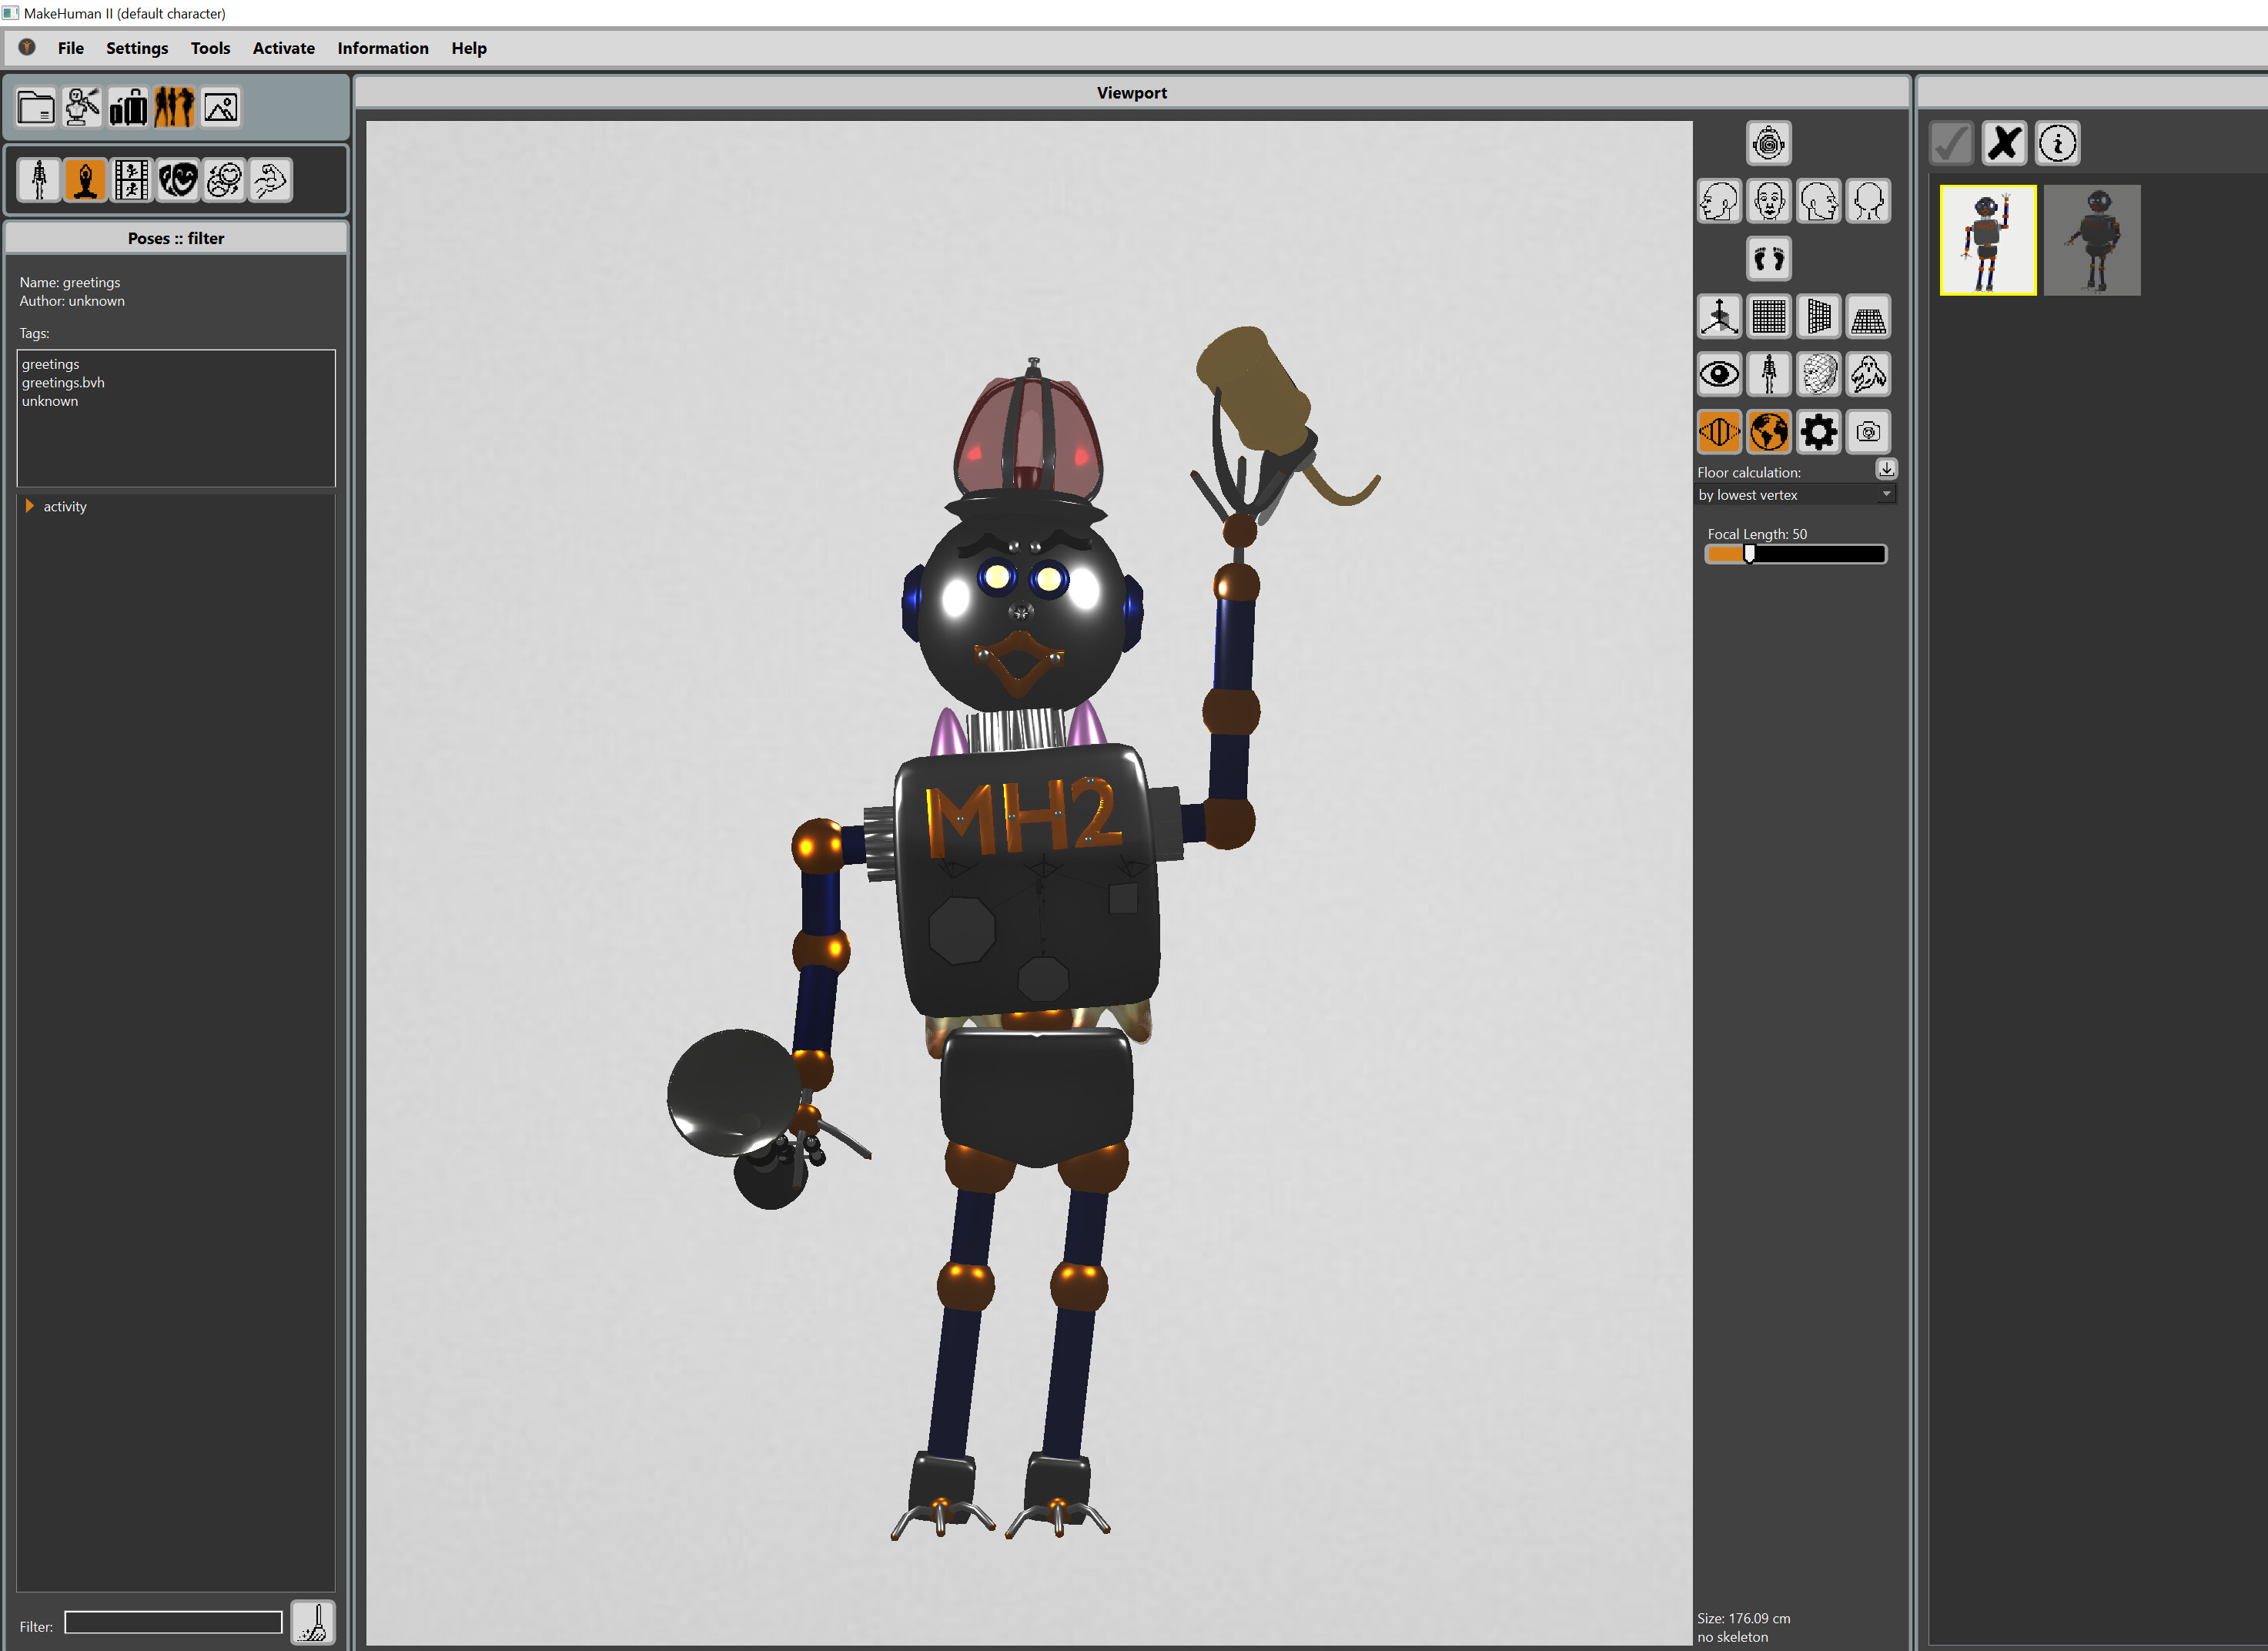The width and height of the screenshot is (2268, 1651).
Task: Select the Pose category silhouettes icon
Action: 174,107
